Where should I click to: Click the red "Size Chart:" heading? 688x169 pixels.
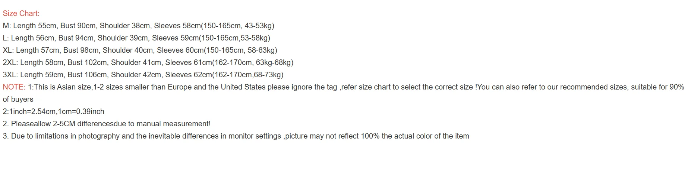point(21,14)
